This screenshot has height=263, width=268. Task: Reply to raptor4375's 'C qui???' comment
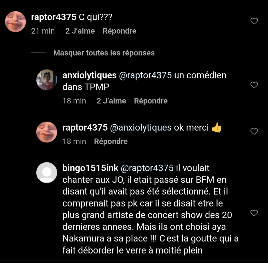pos(119,31)
